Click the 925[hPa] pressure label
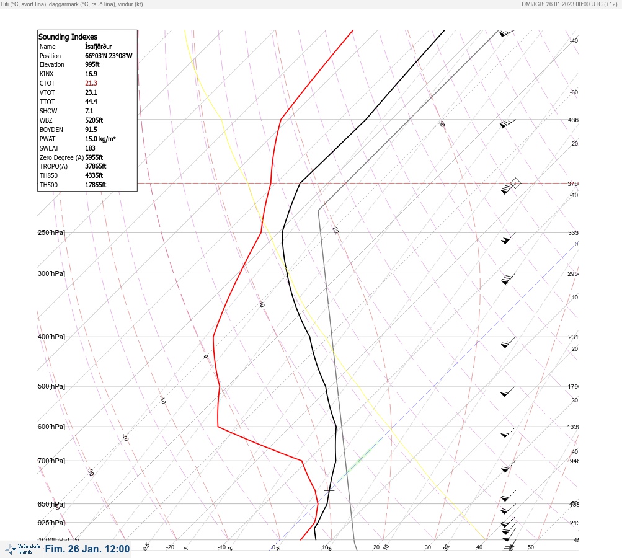 pyautogui.click(x=51, y=523)
